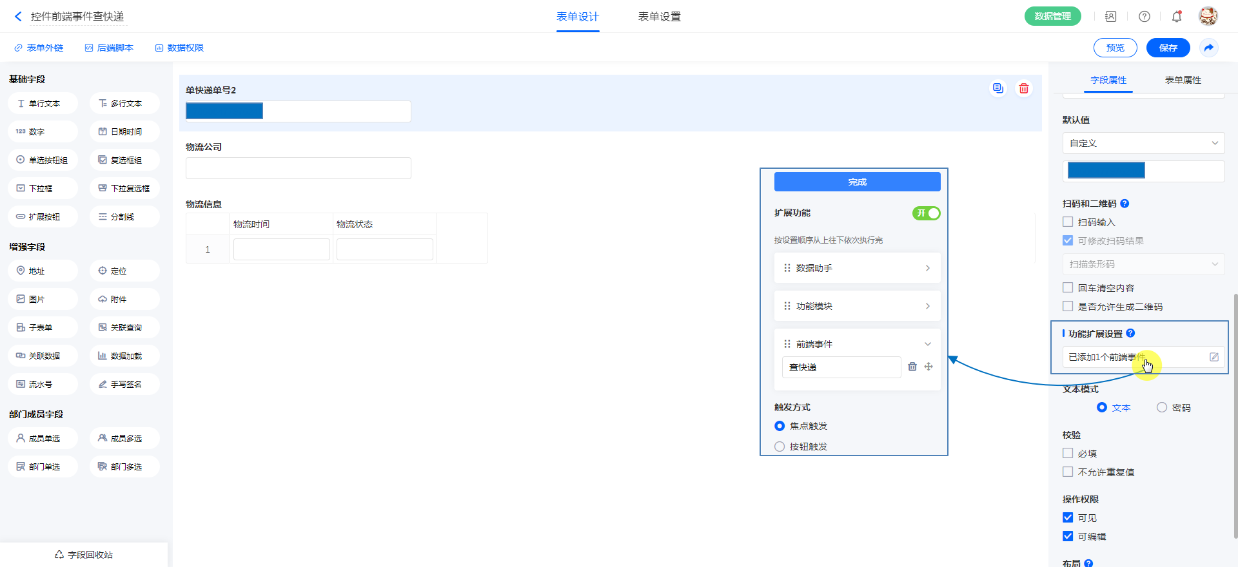Click the 保存 button
The image size is (1238, 567).
(x=1168, y=48)
